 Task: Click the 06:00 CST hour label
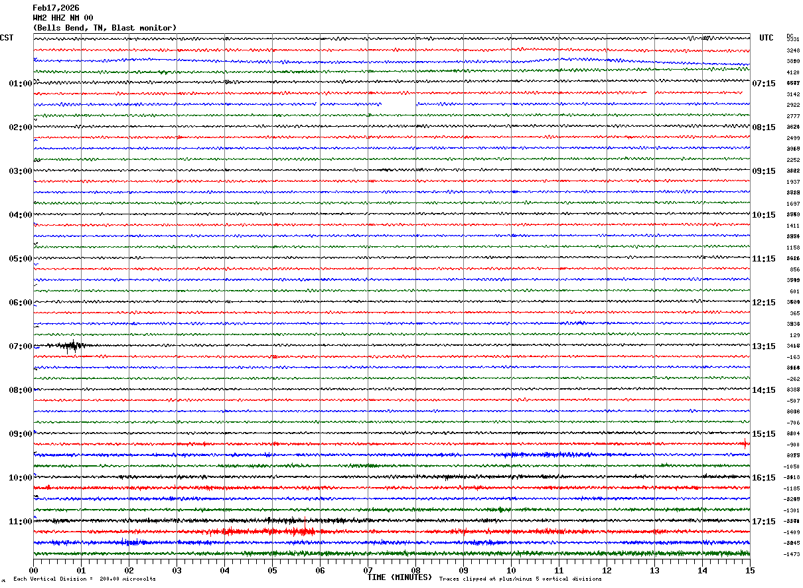tap(20, 303)
